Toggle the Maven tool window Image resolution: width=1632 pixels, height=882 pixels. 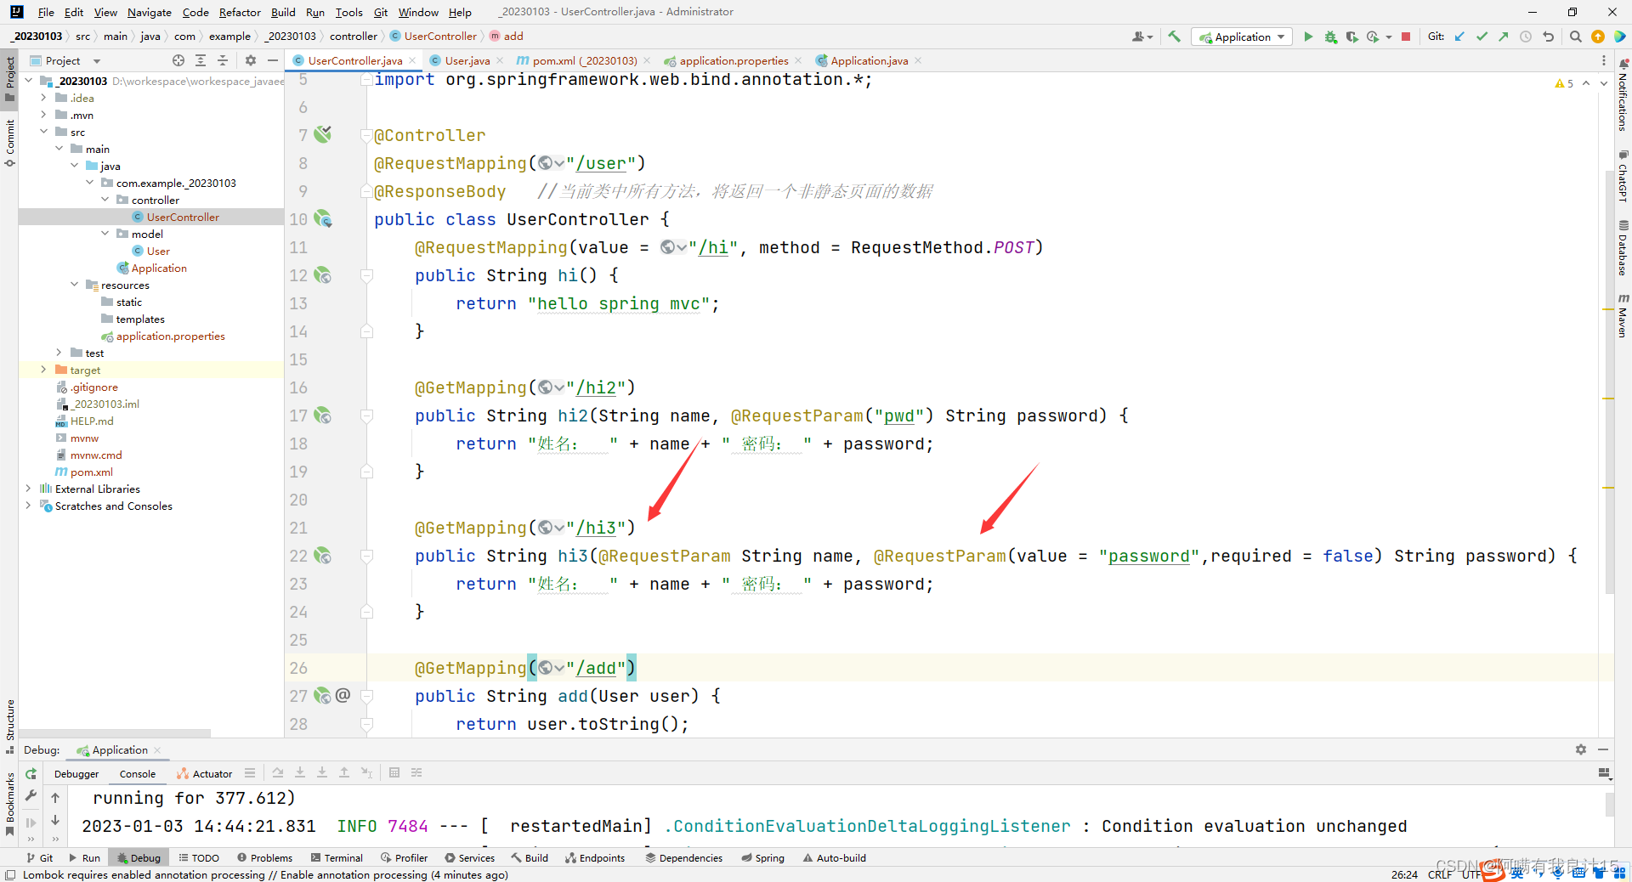point(1623,316)
